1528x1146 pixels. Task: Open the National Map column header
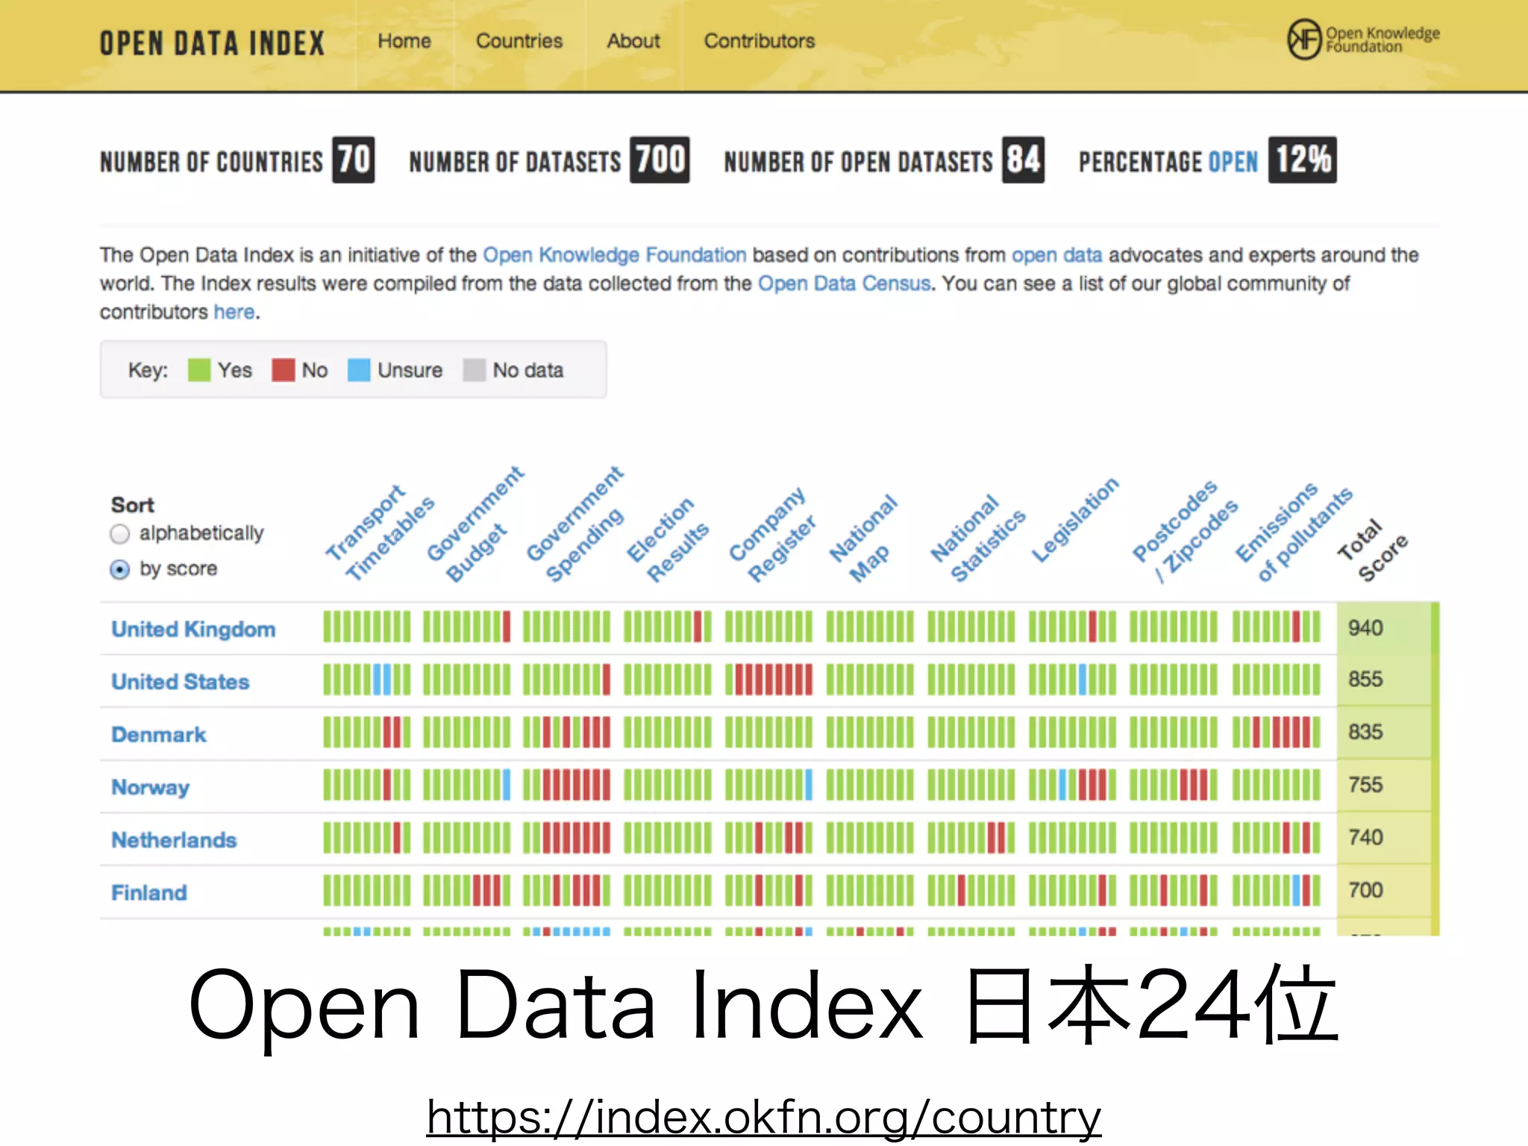coord(864,539)
